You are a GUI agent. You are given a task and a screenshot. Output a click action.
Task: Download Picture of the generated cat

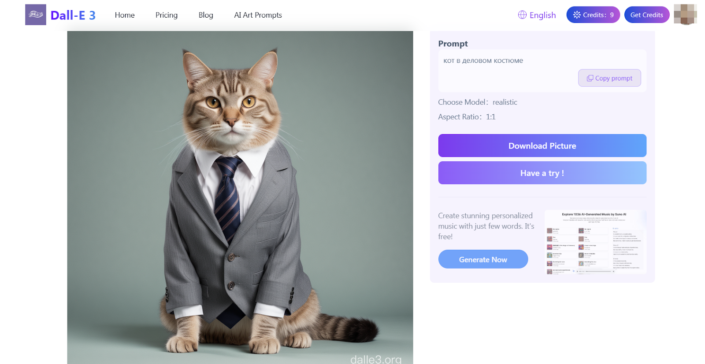542,146
